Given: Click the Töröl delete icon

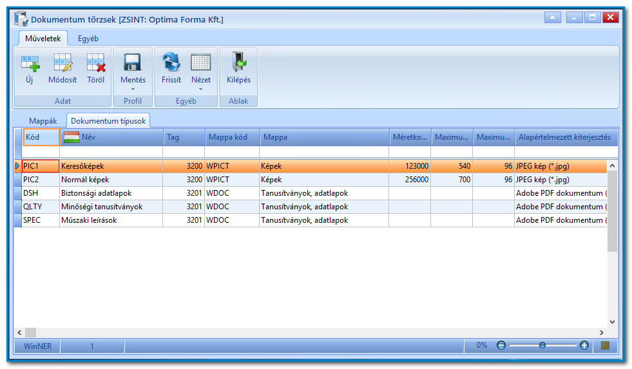Looking at the screenshot, I should click(95, 63).
